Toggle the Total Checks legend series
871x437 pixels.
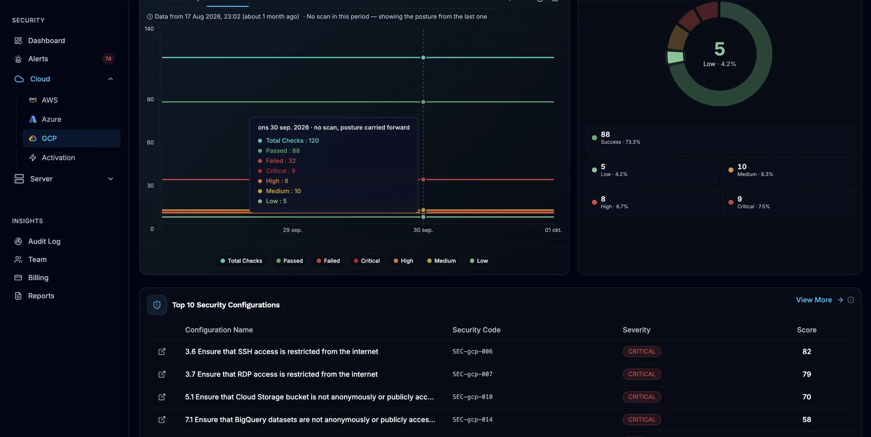point(241,261)
